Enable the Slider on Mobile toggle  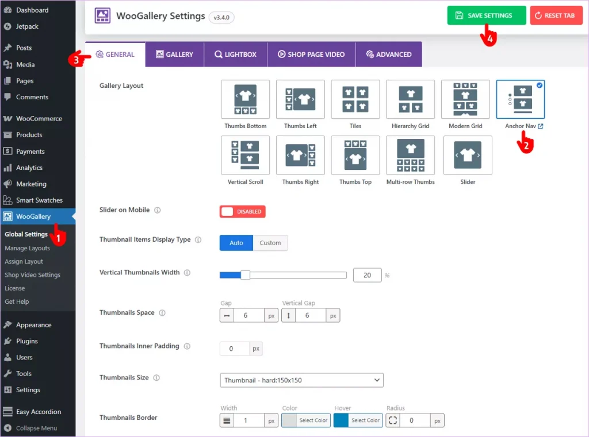242,211
